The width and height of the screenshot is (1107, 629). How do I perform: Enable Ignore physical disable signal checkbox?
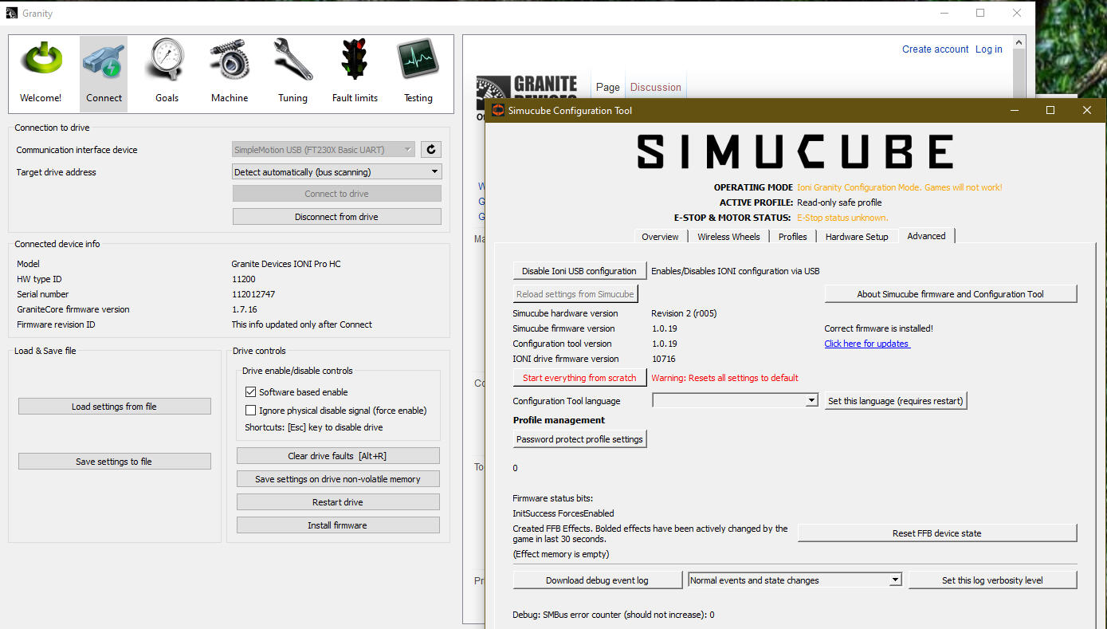tap(250, 411)
